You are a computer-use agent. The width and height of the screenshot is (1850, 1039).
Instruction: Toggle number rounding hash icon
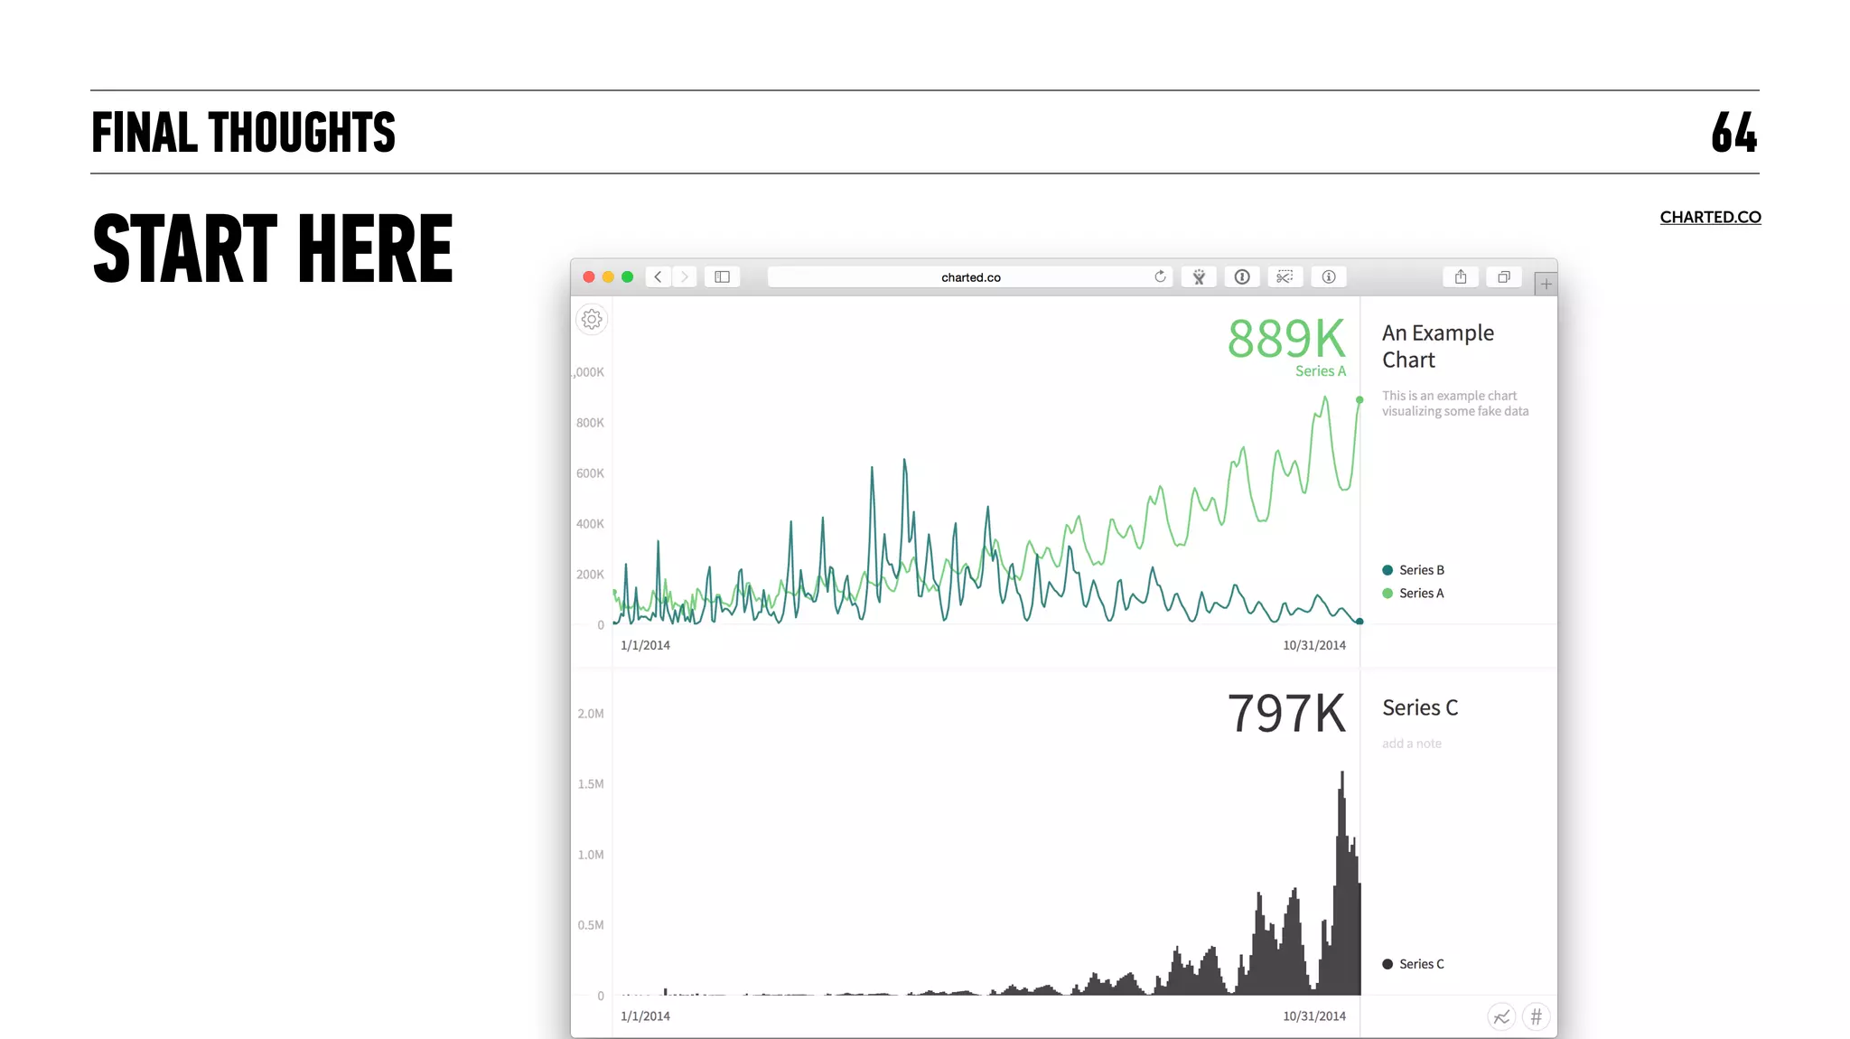pyautogui.click(x=1537, y=1017)
